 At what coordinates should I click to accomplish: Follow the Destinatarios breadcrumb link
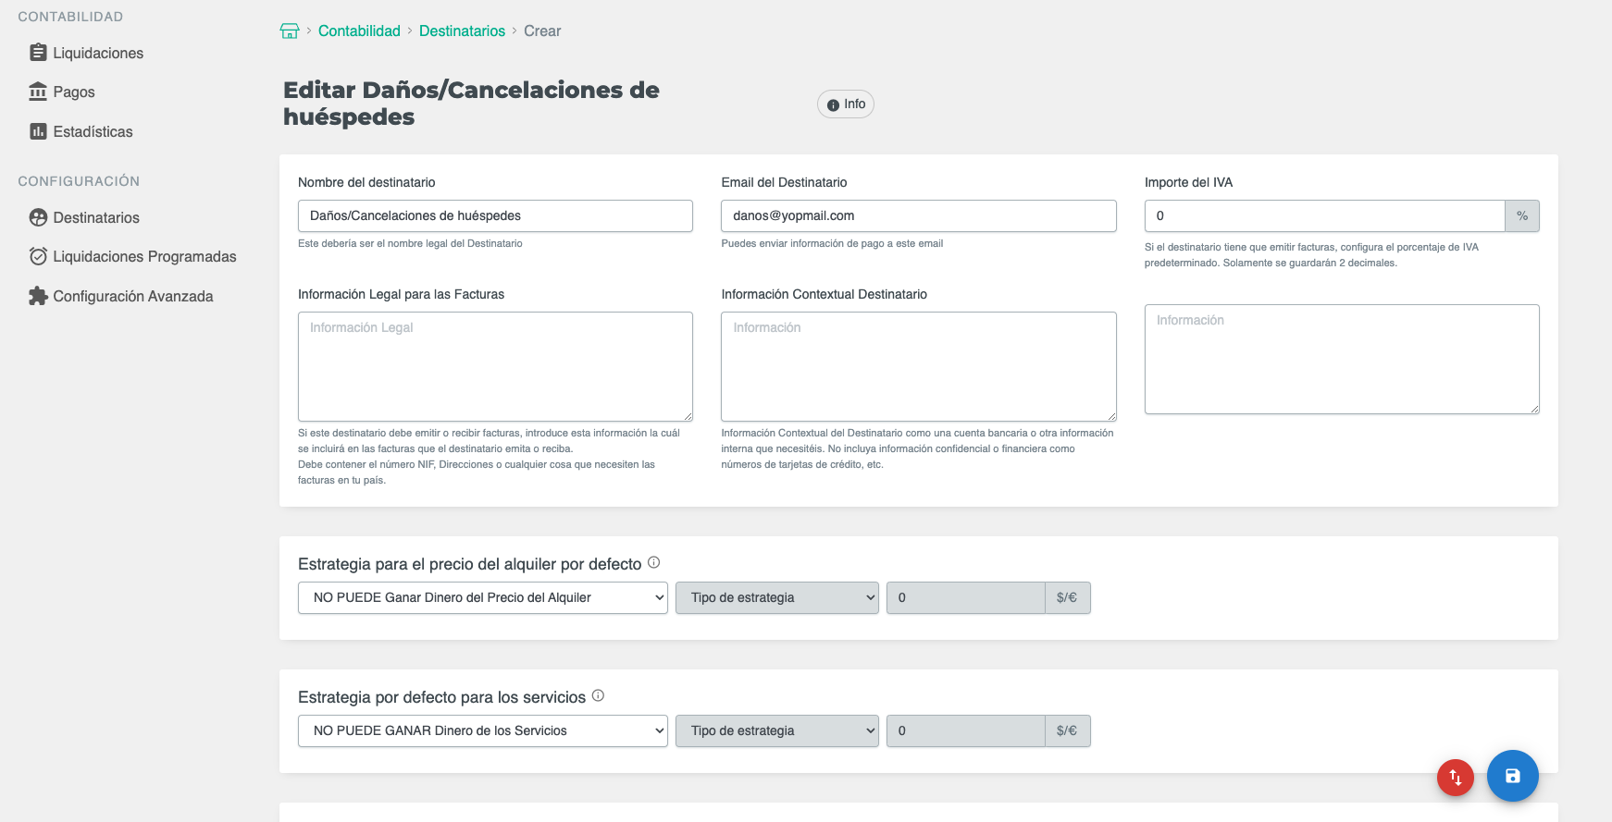coord(462,31)
